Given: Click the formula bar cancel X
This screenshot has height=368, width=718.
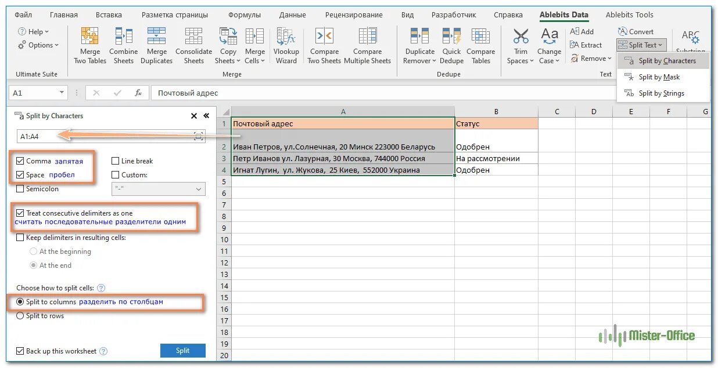Looking at the screenshot, I should coord(96,93).
